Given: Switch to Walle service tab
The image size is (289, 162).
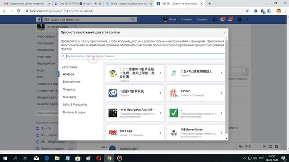Looking at the screenshot, I should point(129,4).
